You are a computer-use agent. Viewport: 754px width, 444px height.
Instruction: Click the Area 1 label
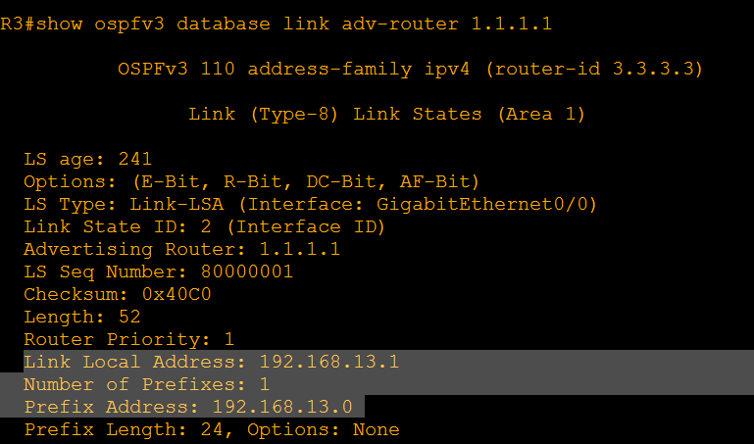tap(541, 114)
